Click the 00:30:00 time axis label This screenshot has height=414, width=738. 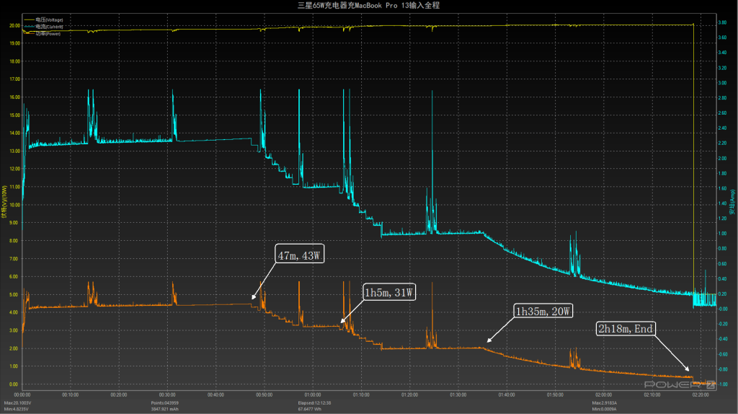[x=167, y=395]
